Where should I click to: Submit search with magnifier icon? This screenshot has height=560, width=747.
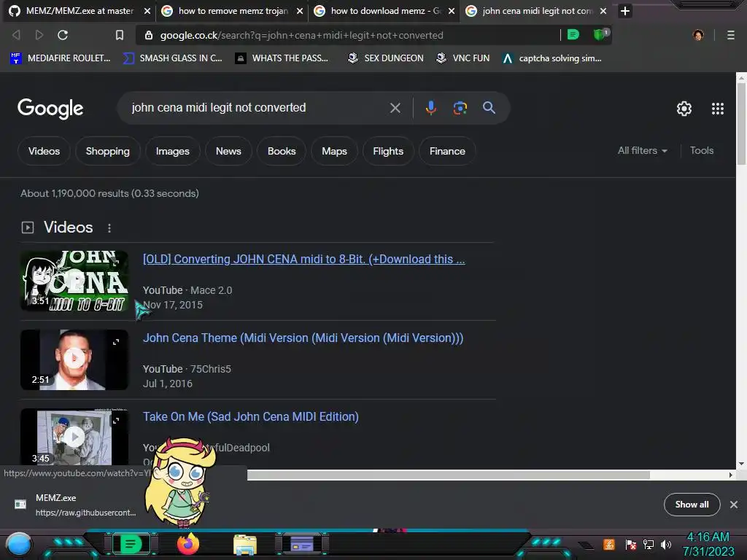pyautogui.click(x=489, y=108)
